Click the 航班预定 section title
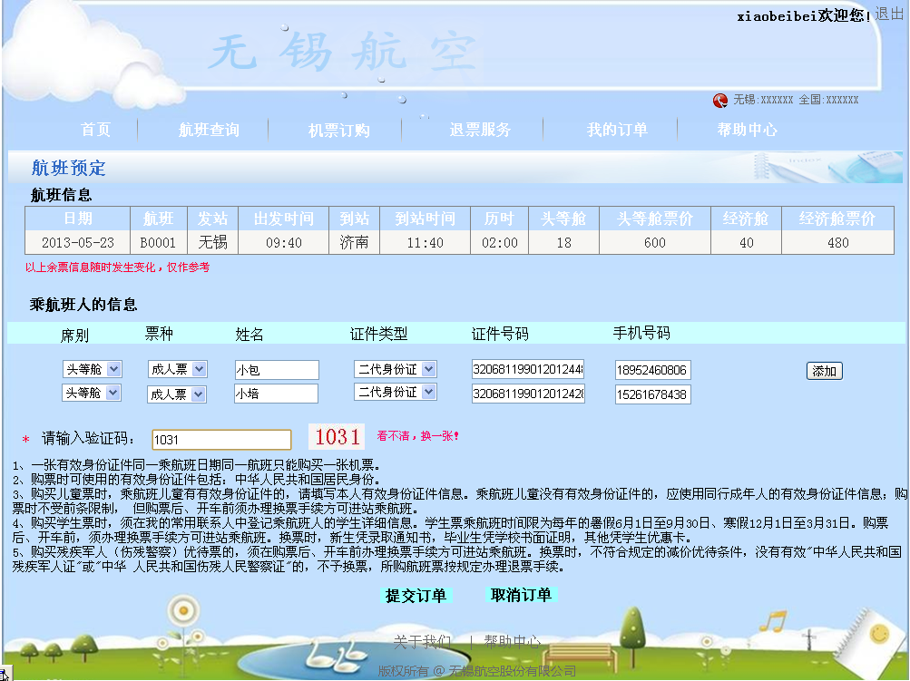 coord(68,169)
